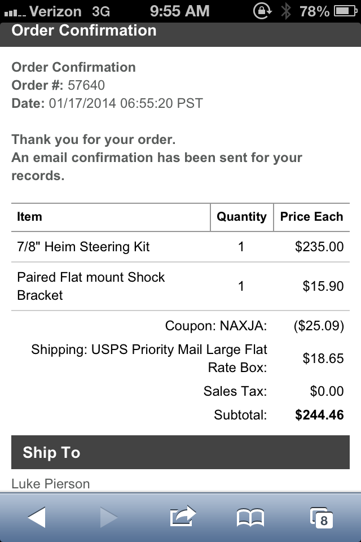This screenshot has height=542, width=361.
Task: Tap the Quantity column header
Action: click(241, 217)
